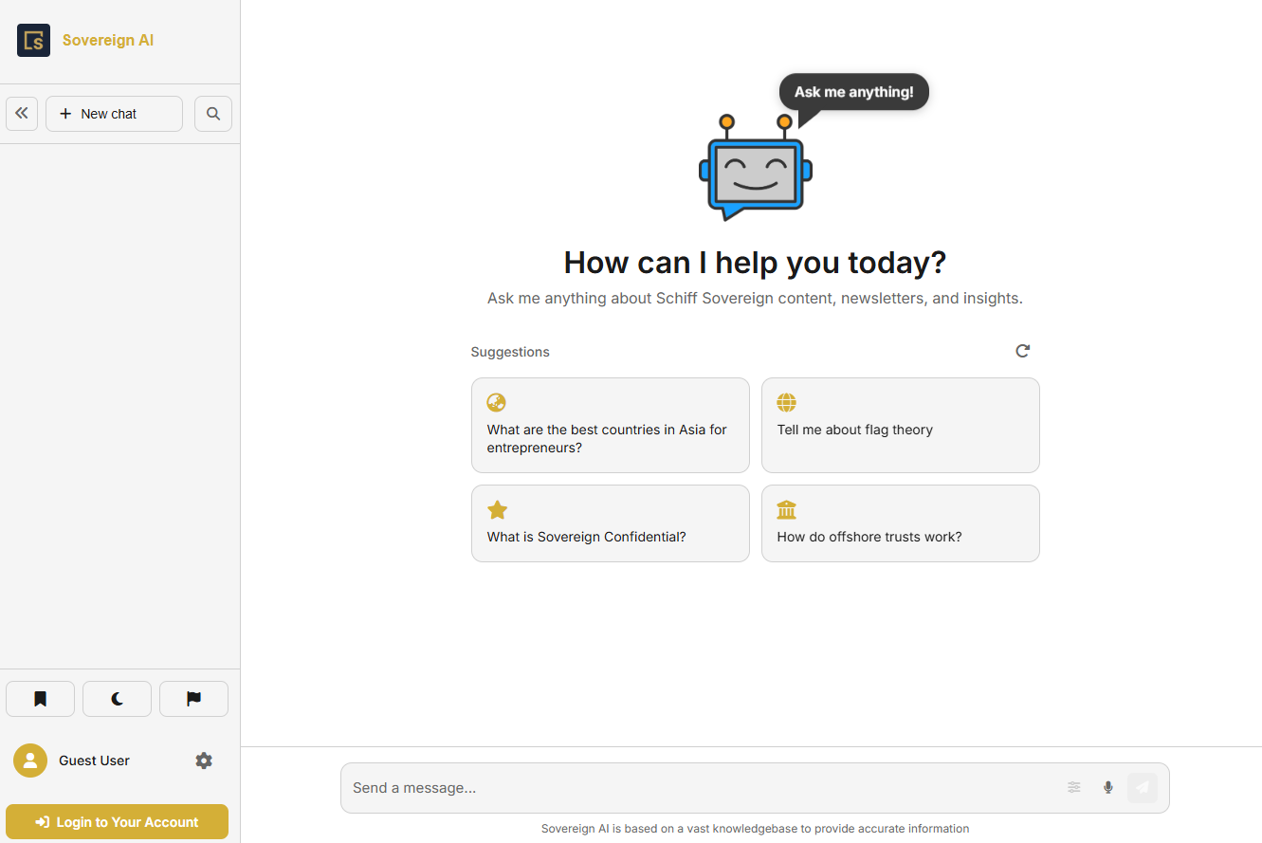Screen dimensions: 1262x843
Task: Refresh the suggestions list
Action: pos(1022,351)
